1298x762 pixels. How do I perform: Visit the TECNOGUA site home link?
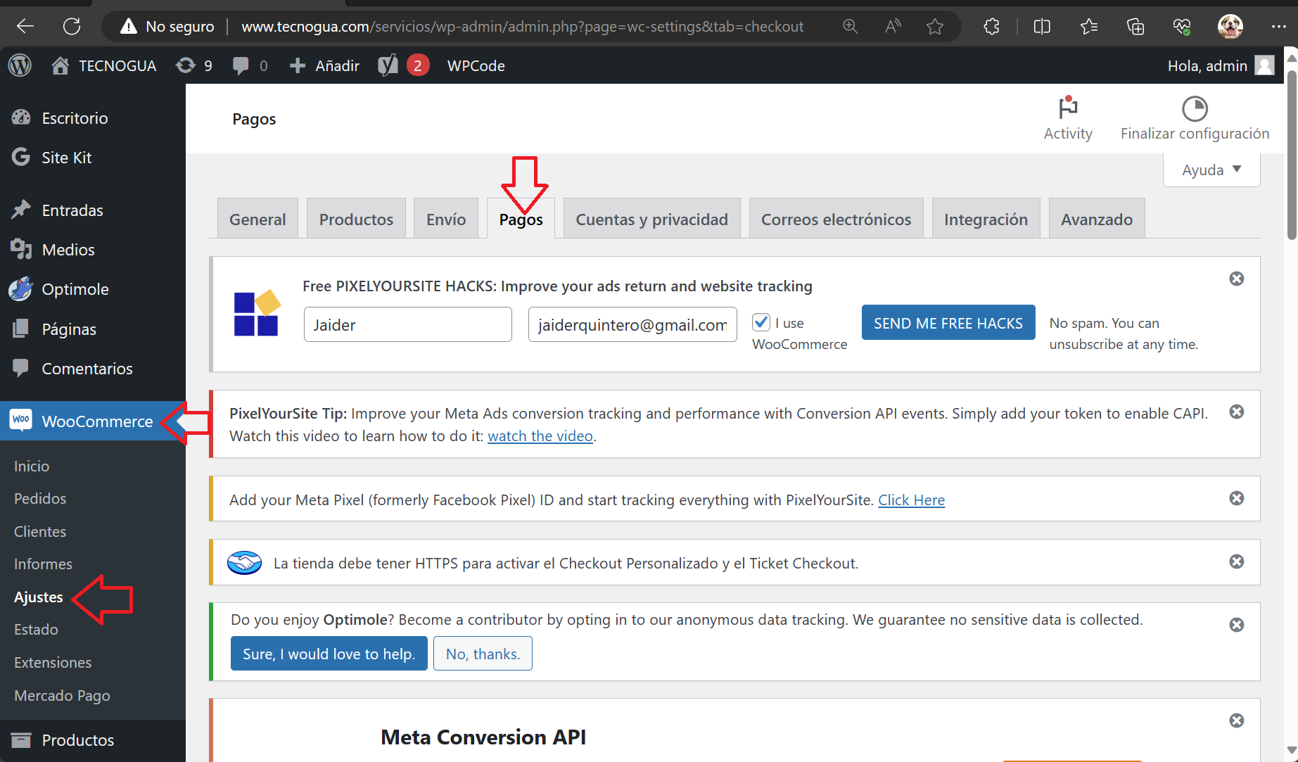tap(104, 65)
